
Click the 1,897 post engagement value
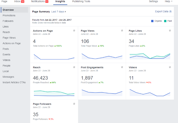coord(87,78)
